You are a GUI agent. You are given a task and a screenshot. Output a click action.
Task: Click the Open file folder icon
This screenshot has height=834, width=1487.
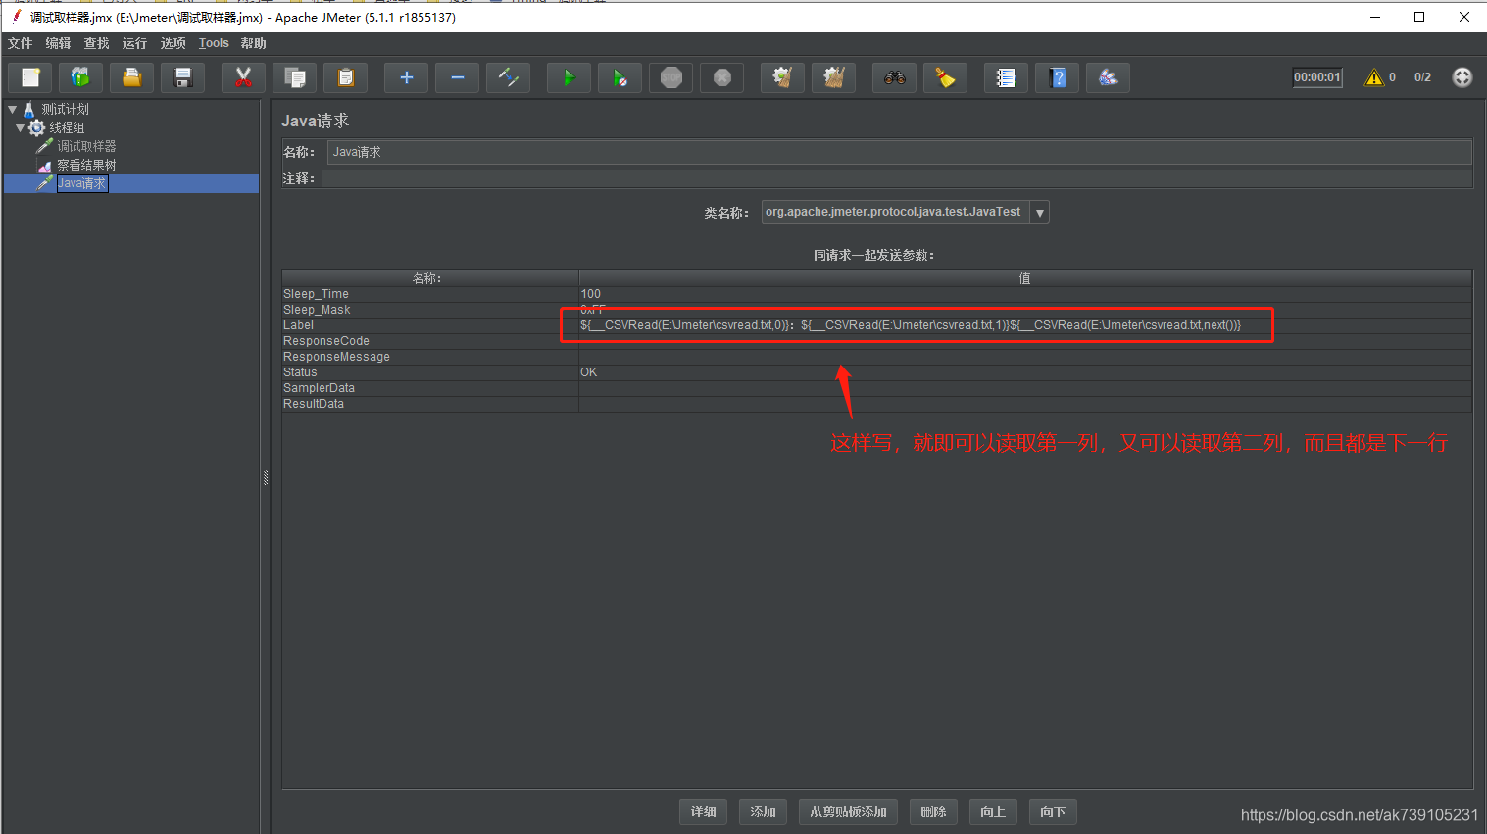(x=132, y=77)
